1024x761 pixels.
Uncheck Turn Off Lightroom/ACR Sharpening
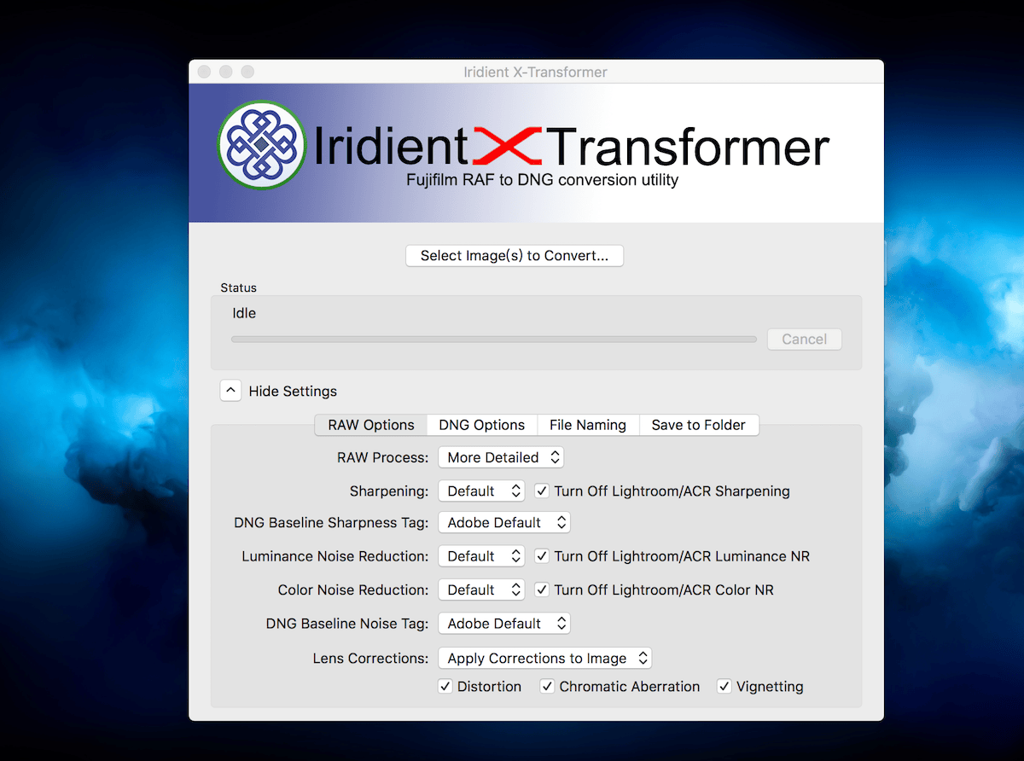541,491
